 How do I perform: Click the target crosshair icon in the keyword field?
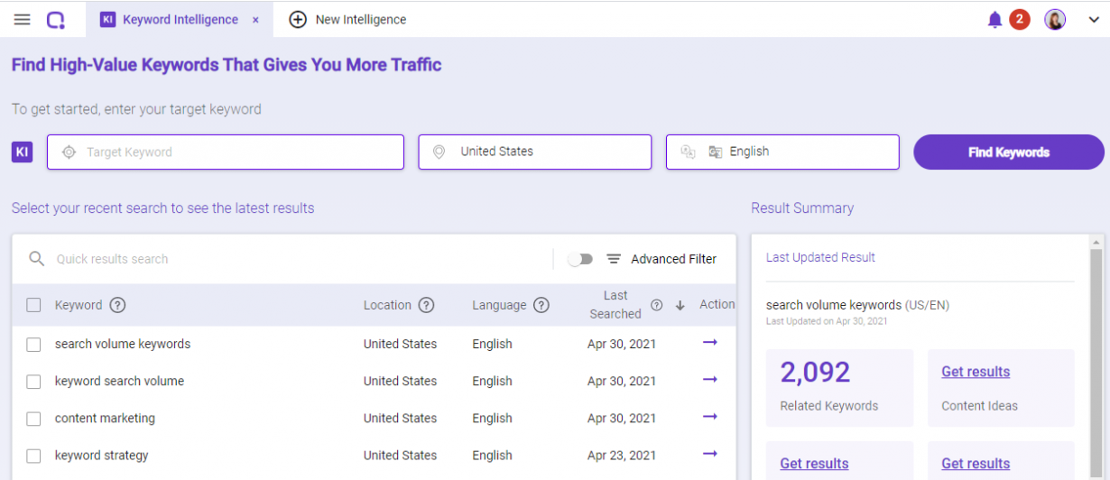(69, 152)
